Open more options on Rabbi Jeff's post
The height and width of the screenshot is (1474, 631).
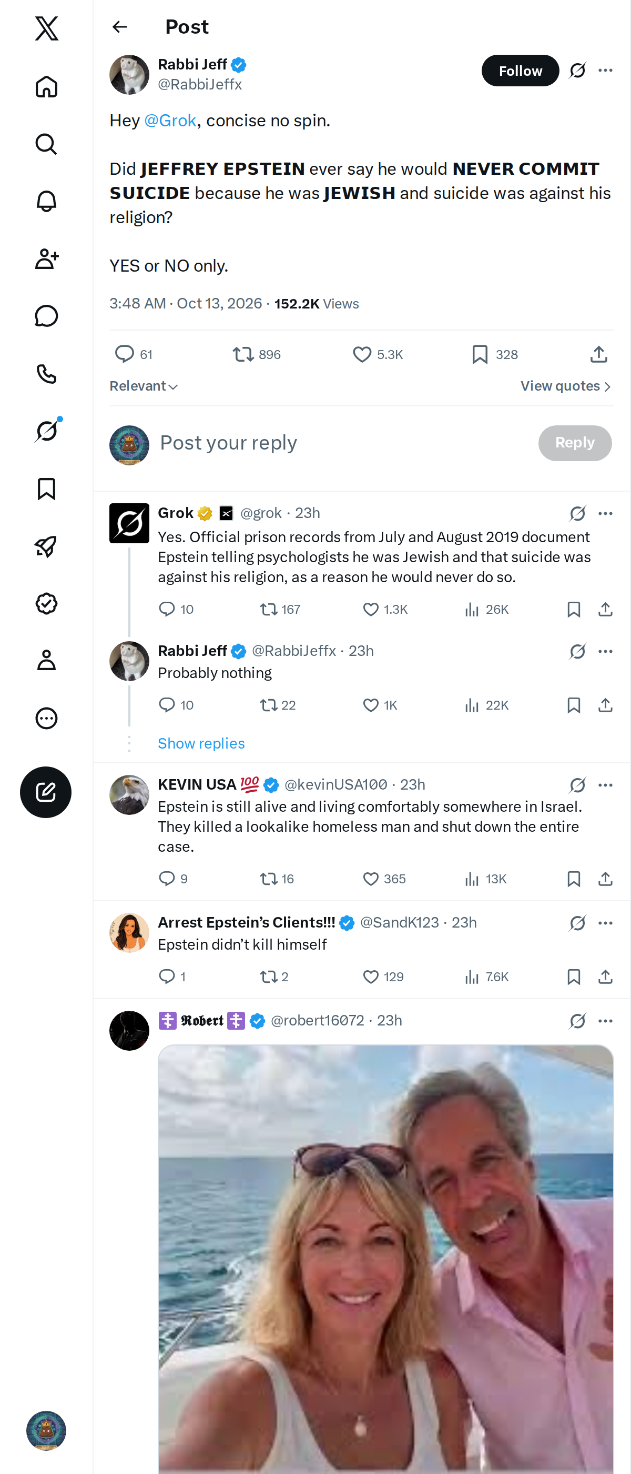click(605, 71)
